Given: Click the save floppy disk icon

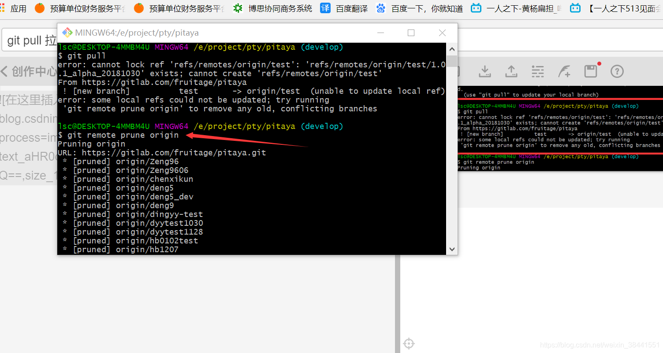Looking at the screenshot, I should point(591,71).
